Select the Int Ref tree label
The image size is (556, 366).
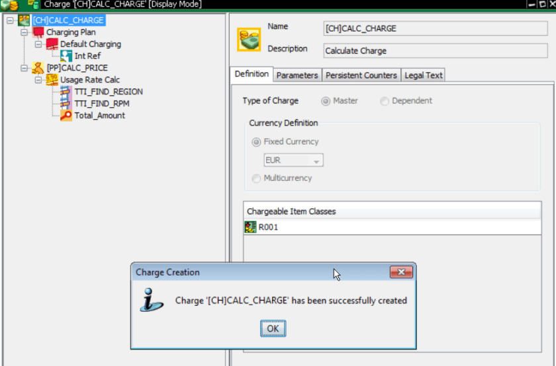tap(87, 56)
